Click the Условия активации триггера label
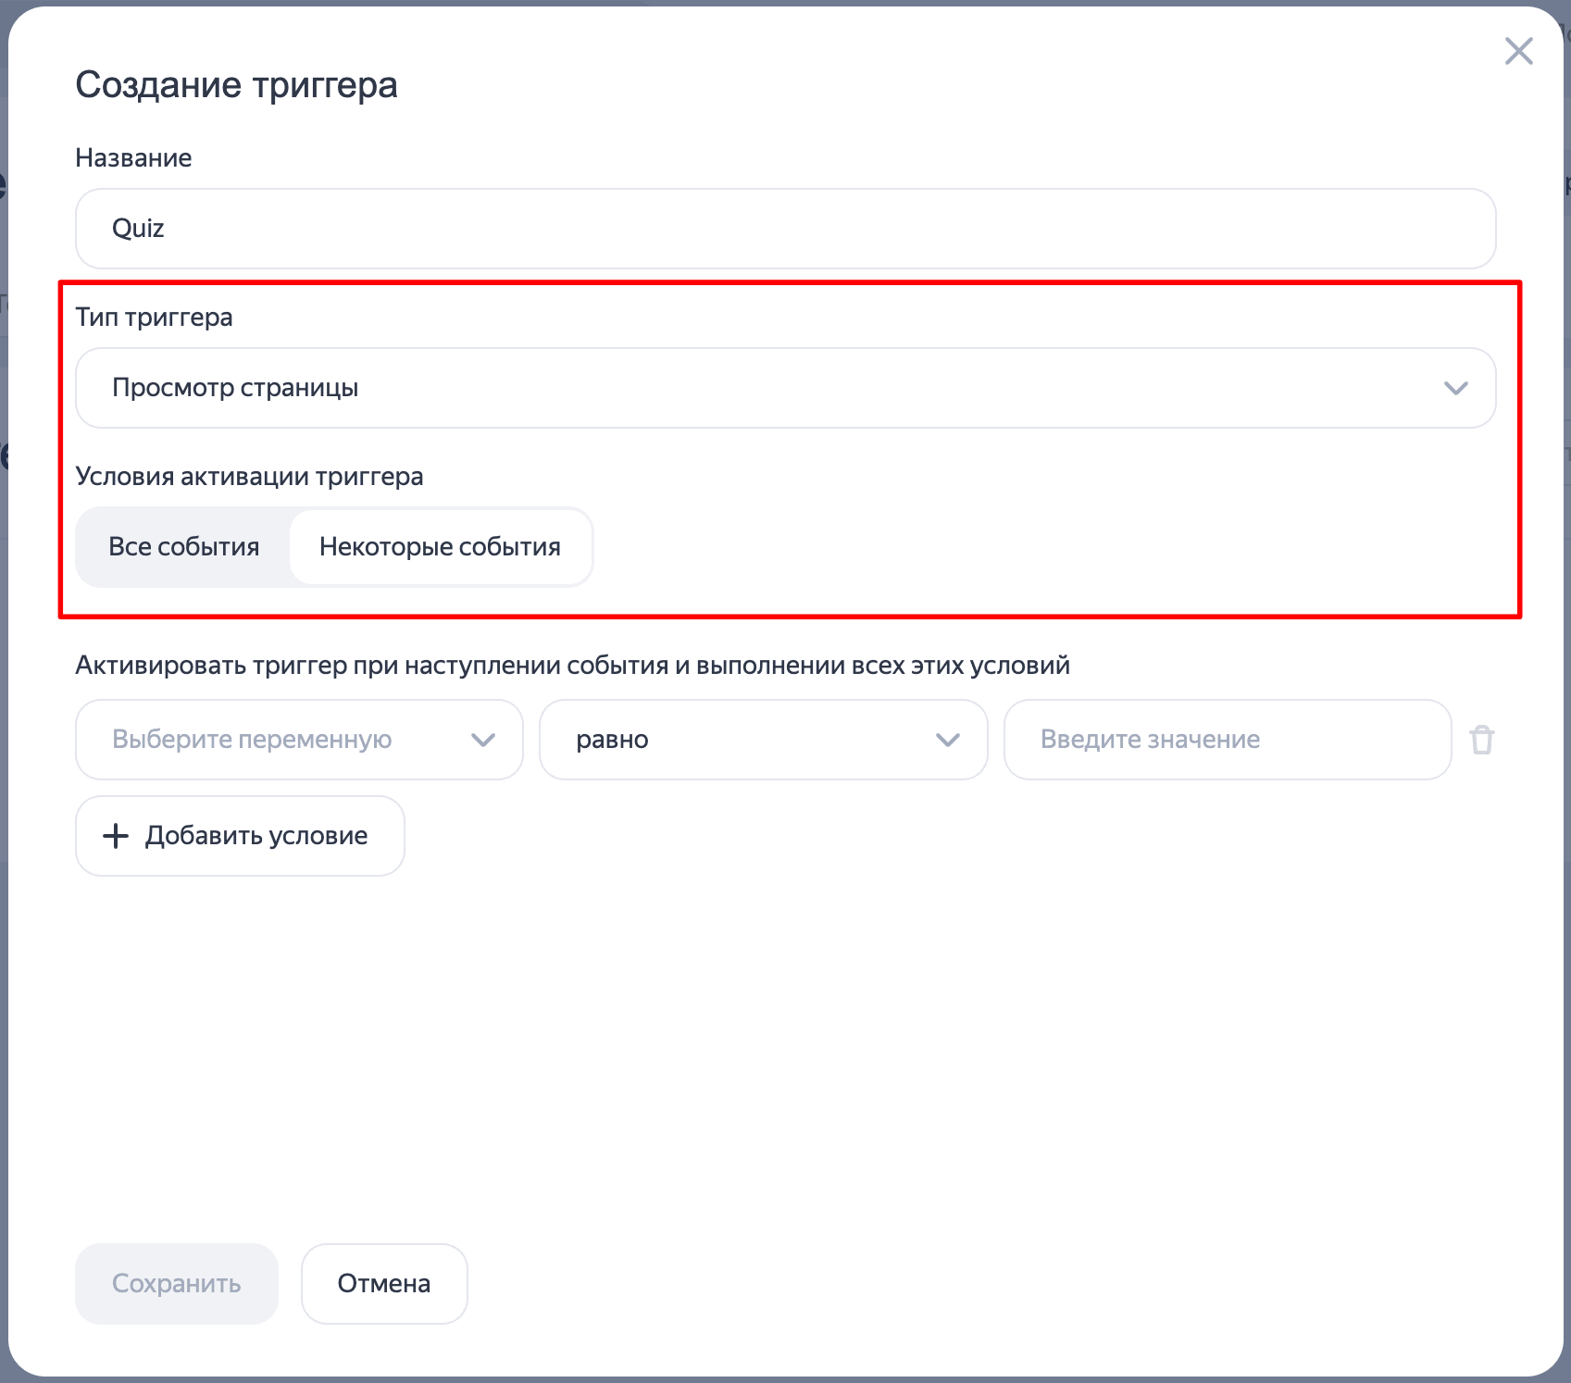The width and height of the screenshot is (1571, 1383). pyautogui.click(x=249, y=477)
